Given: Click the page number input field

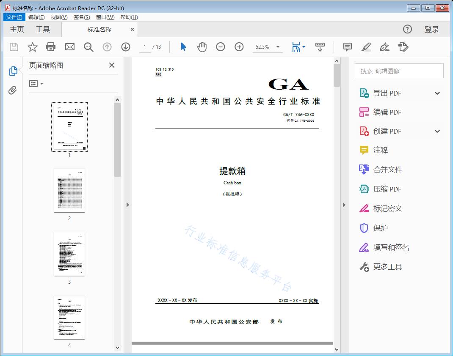Looking at the screenshot, I should click(x=144, y=47).
